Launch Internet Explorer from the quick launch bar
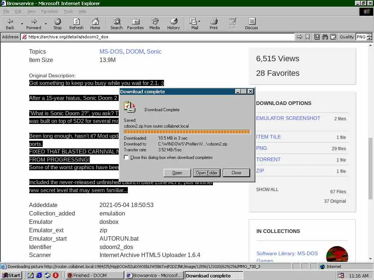 [39, 276]
